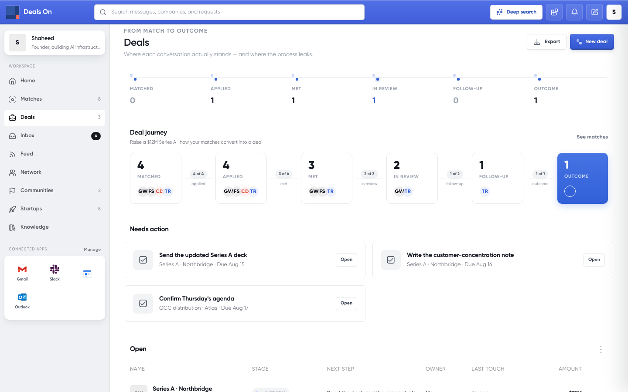Go to Inbox in sidebar
The width and height of the screenshot is (628, 392).
55,136
